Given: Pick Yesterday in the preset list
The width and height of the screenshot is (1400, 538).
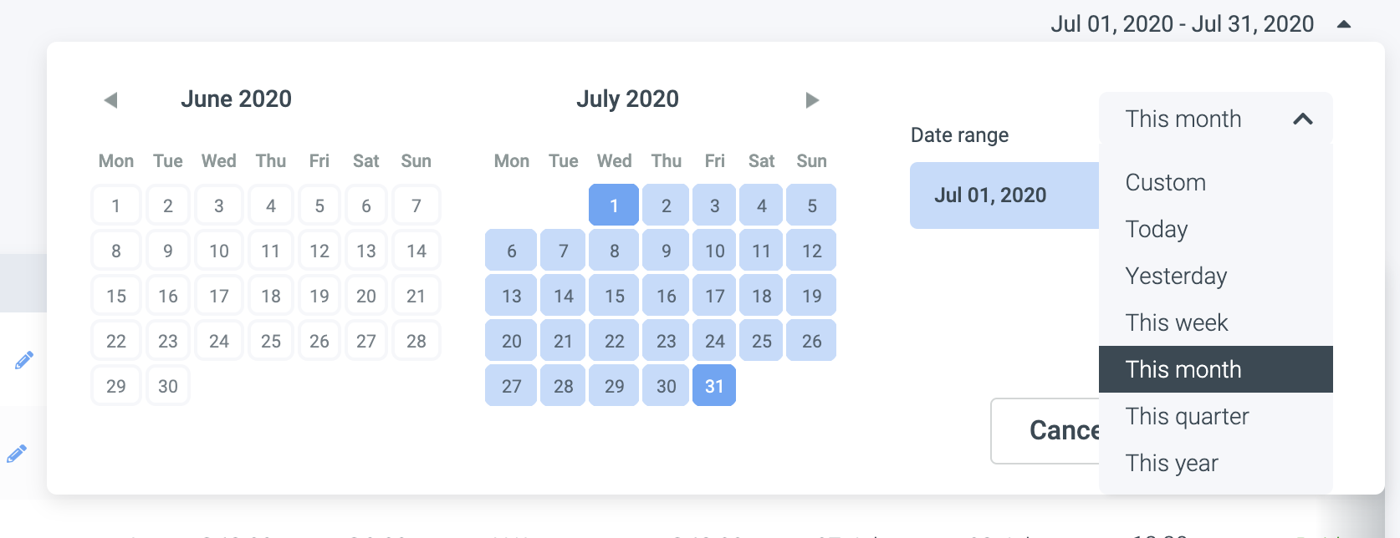Looking at the screenshot, I should 1176,276.
